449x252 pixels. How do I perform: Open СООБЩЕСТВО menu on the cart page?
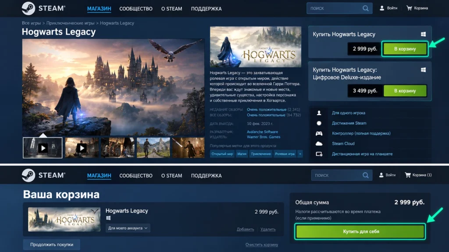(136, 176)
